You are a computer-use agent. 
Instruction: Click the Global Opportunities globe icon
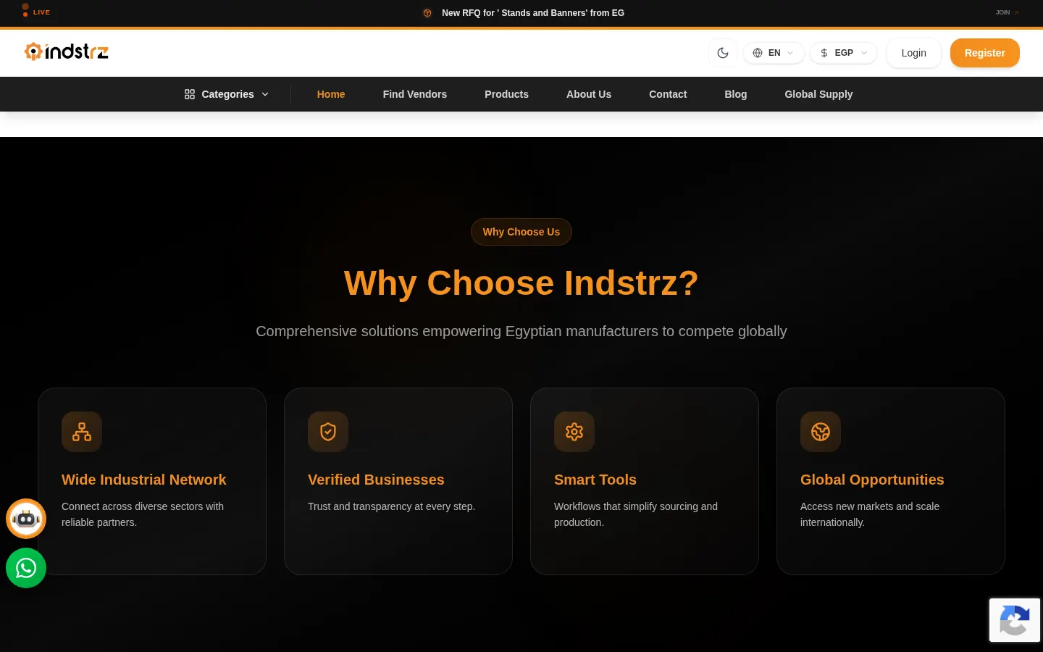click(821, 432)
